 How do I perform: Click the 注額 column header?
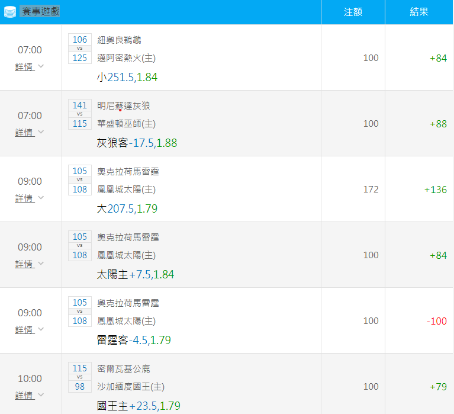click(353, 12)
